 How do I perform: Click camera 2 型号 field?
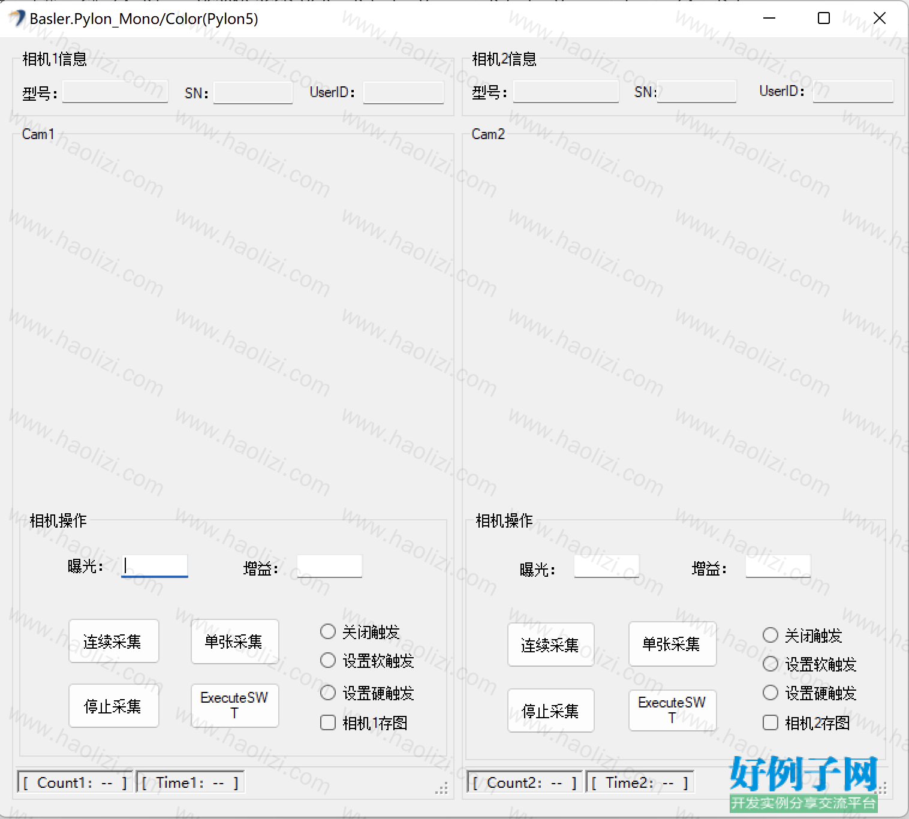coord(566,91)
